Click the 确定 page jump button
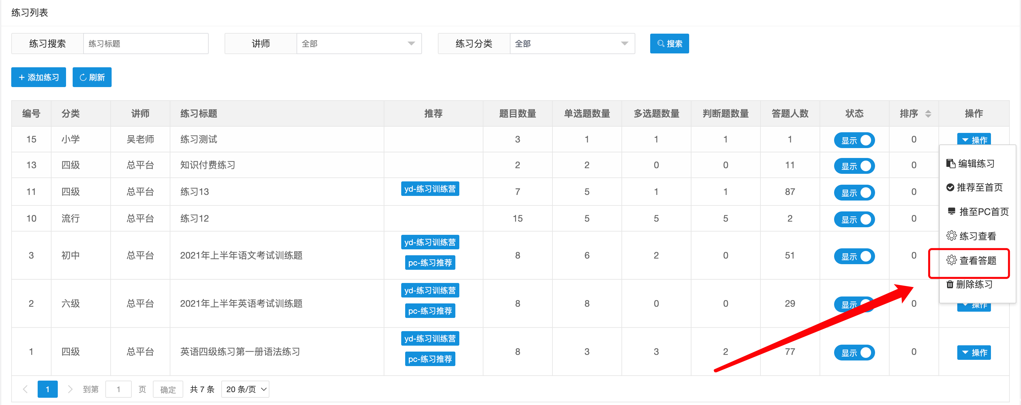The height and width of the screenshot is (405, 1021). pyautogui.click(x=168, y=389)
